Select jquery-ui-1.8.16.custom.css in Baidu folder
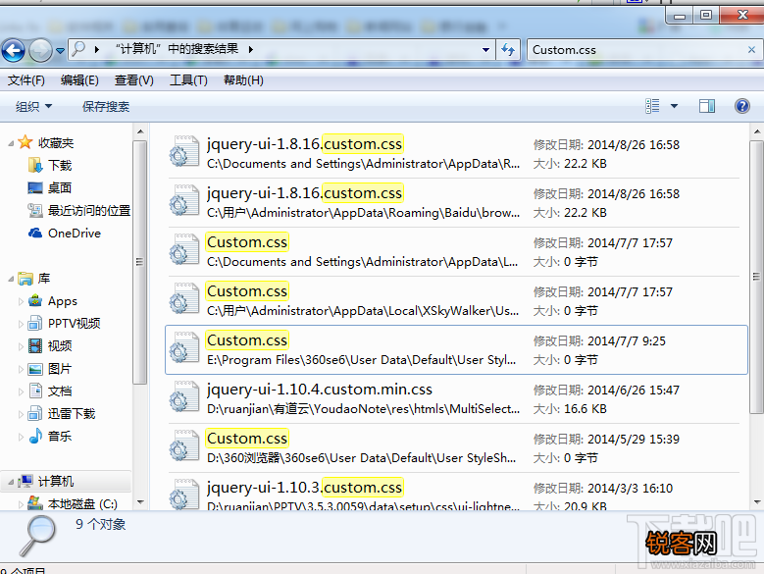This screenshot has height=574, width=764. [455, 203]
